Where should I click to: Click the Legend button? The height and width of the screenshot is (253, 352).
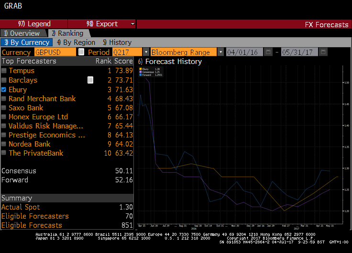coord(34,24)
